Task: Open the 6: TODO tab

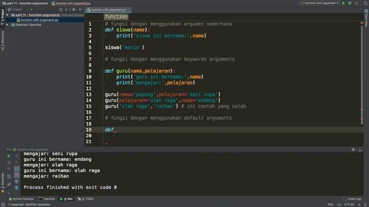Action: click(x=86, y=199)
